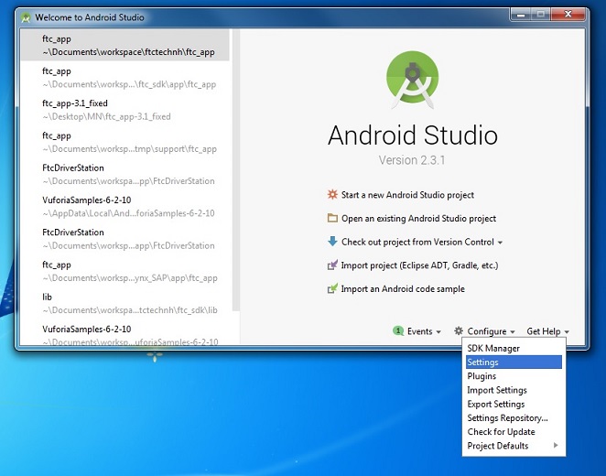Click the version control checkout arrow icon
The width and height of the screenshot is (606, 476).
click(332, 242)
